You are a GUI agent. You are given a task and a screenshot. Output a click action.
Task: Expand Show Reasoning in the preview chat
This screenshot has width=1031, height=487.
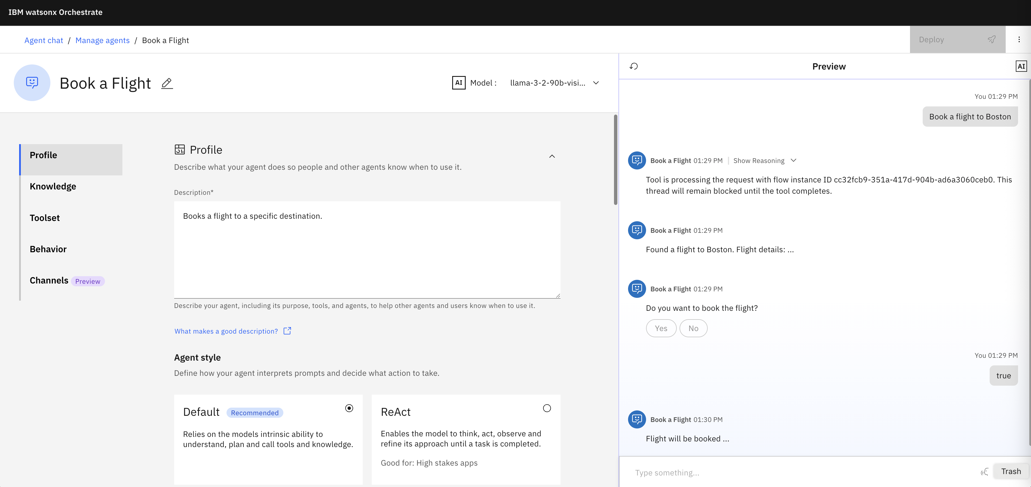pyautogui.click(x=765, y=161)
